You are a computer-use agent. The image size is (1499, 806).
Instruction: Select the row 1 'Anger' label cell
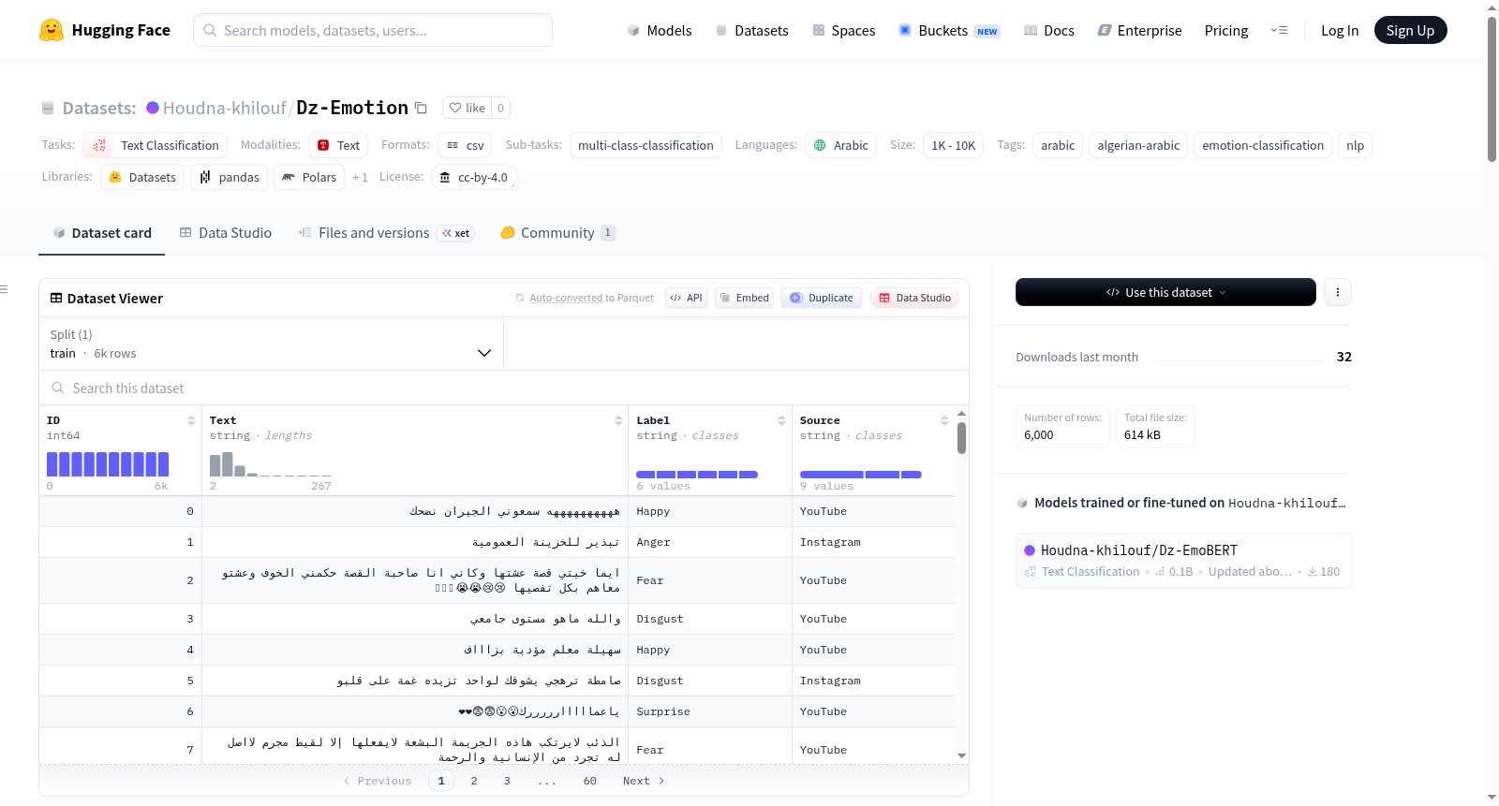tap(710, 542)
